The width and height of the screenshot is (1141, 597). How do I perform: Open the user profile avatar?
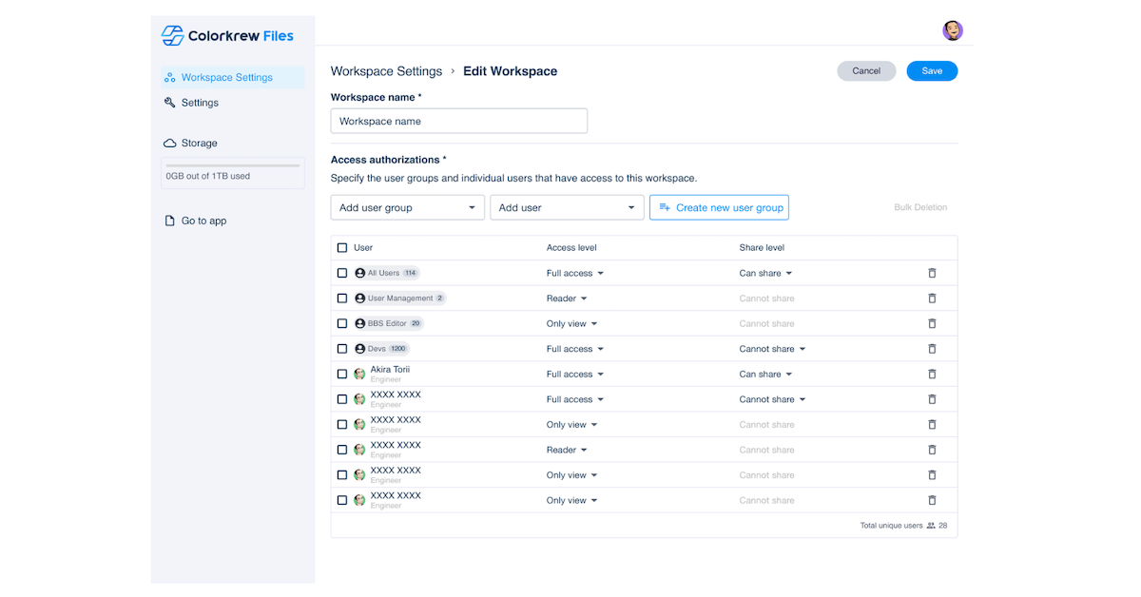click(952, 30)
